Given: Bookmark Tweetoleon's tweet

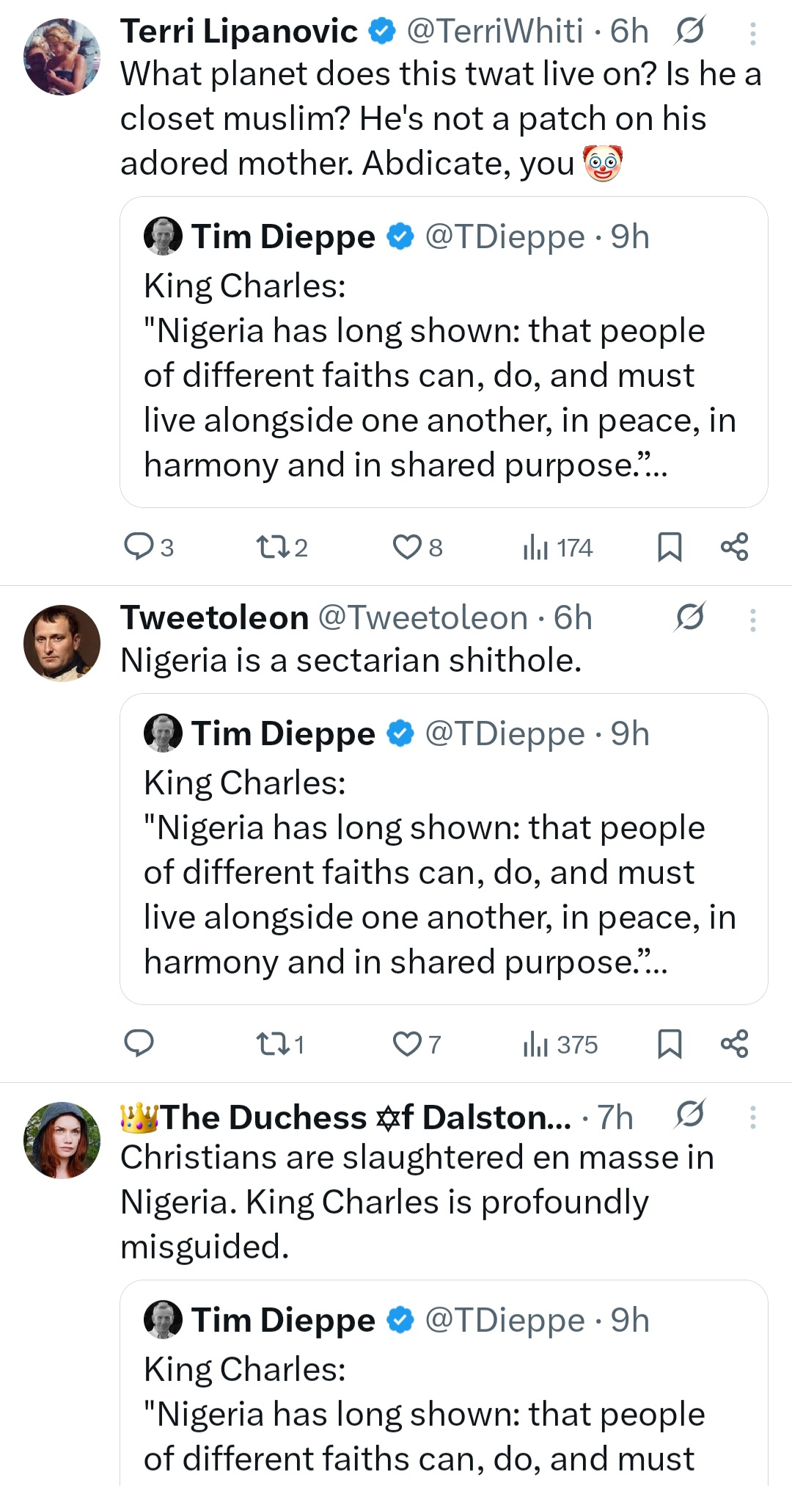Looking at the screenshot, I should click(x=670, y=1043).
